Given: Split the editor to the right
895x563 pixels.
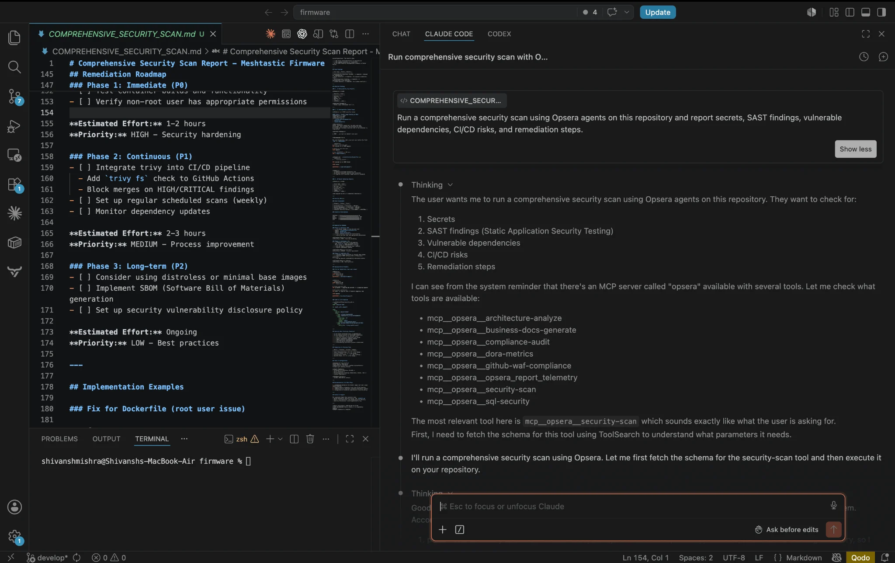Looking at the screenshot, I should 350,34.
